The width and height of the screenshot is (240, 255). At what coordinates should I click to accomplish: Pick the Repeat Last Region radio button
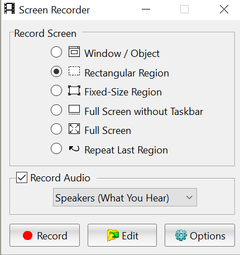56,148
